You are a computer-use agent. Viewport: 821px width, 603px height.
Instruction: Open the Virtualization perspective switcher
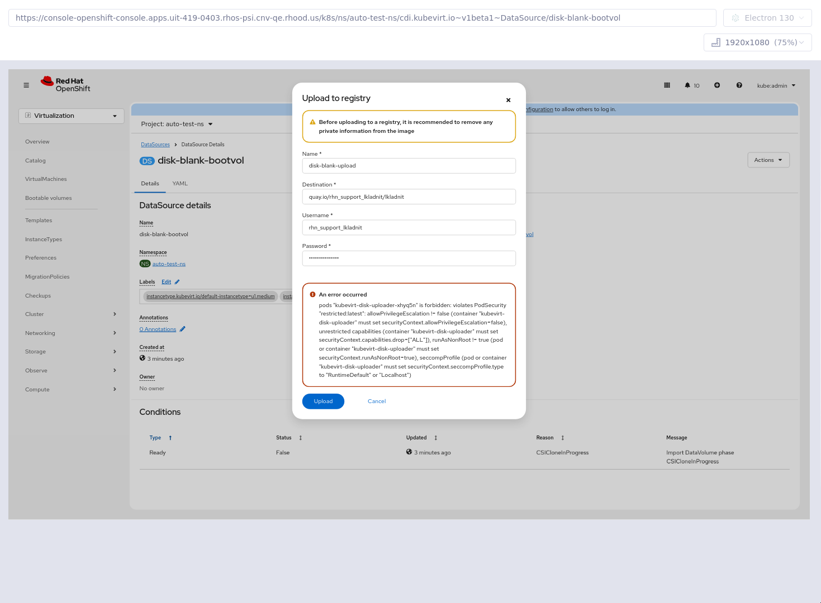point(72,116)
